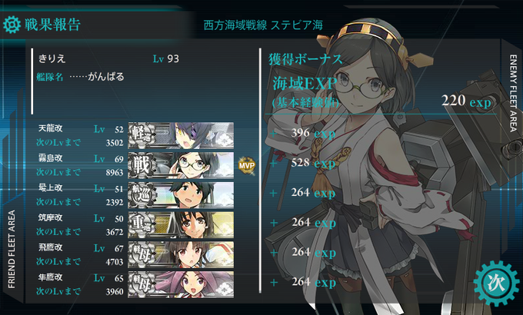This screenshot has width=523, height=315.
Task: Click the gold MVP badge
Action: pos(247,165)
